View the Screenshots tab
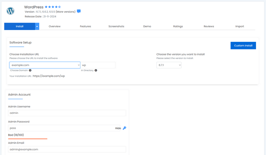The height and width of the screenshot is (155, 266). tap(116, 26)
